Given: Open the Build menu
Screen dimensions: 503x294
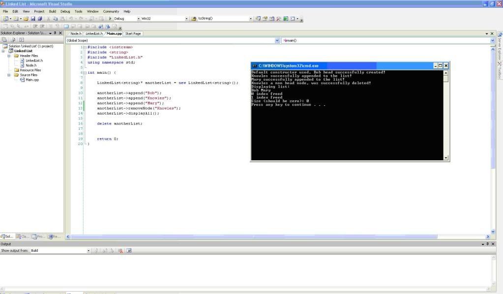Looking at the screenshot, I should tap(52, 11).
